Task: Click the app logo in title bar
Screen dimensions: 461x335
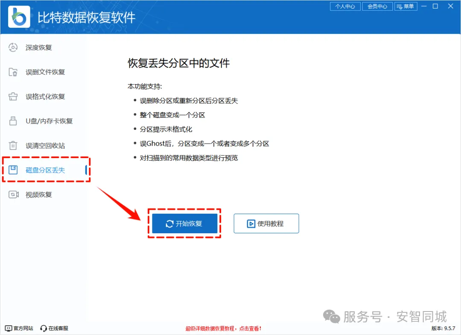Action: tap(19, 17)
